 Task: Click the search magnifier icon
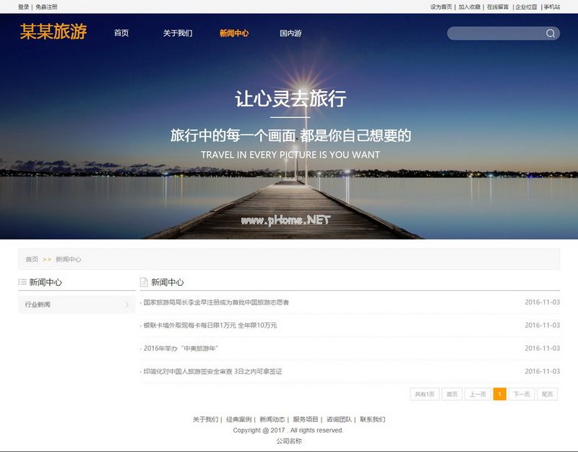[551, 33]
